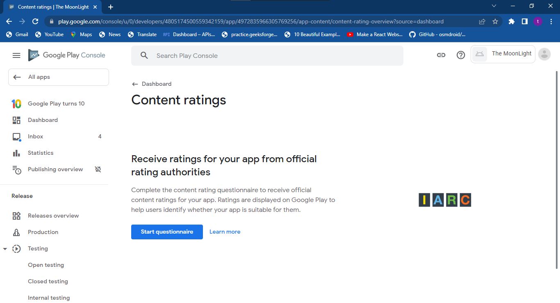The image size is (560, 303).
Task: Open the 10 Beautiful Examples bookmark
Action: [x=312, y=34]
